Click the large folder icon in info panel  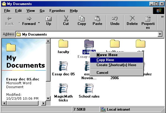[x=11, y=47]
